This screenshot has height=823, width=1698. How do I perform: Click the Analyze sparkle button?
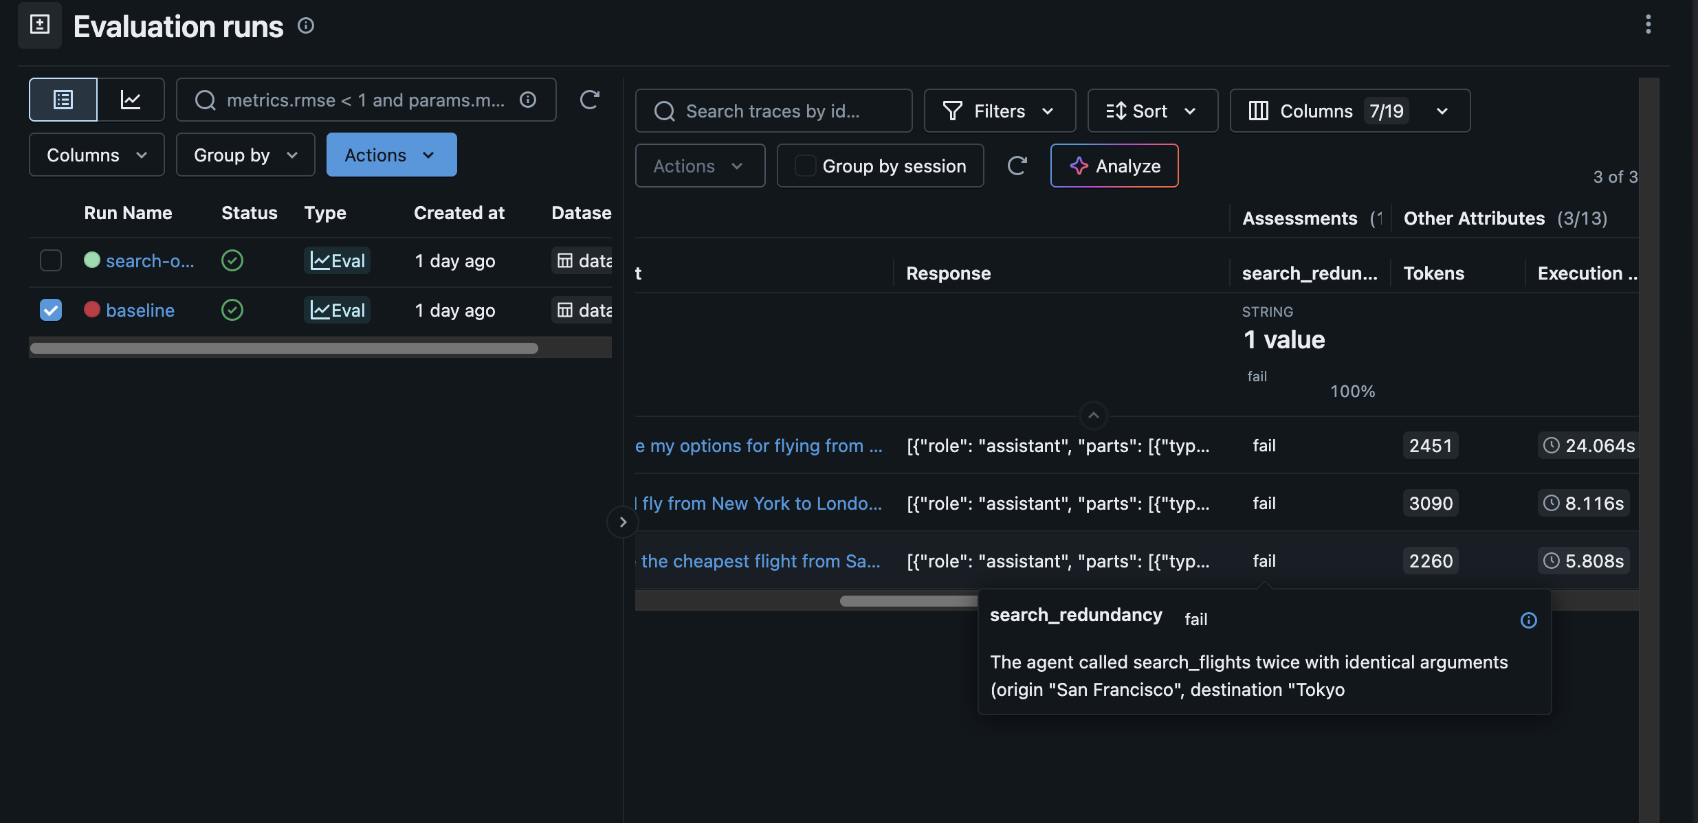(1114, 166)
